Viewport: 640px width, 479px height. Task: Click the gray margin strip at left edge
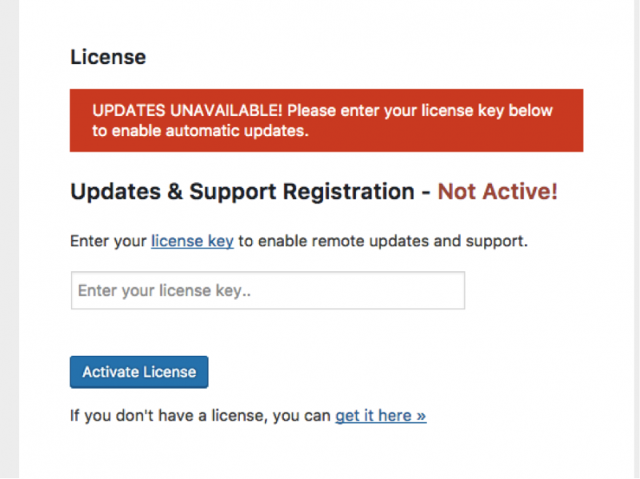tap(10, 240)
